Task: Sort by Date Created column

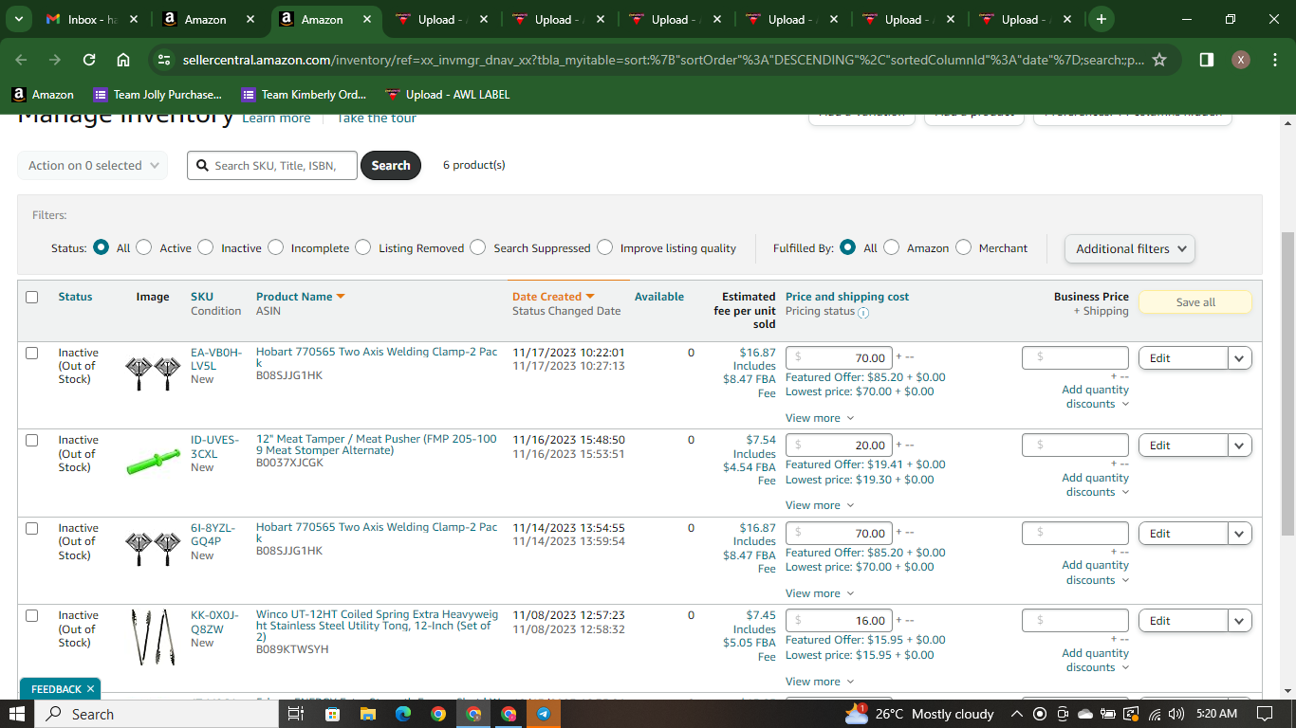Action: coord(553,297)
